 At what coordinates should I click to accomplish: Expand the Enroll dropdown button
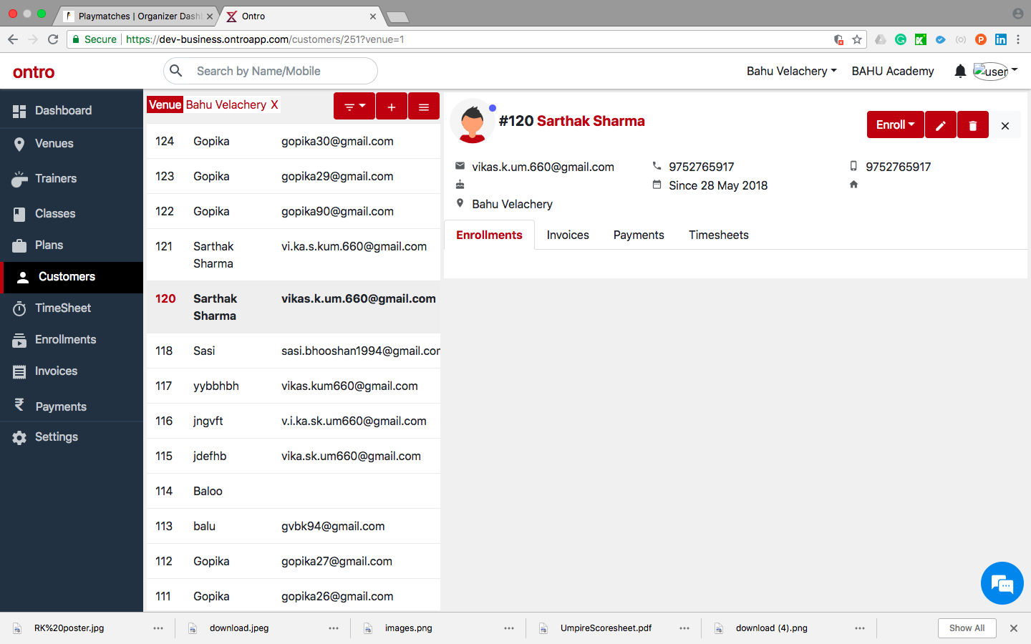[x=895, y=125]
